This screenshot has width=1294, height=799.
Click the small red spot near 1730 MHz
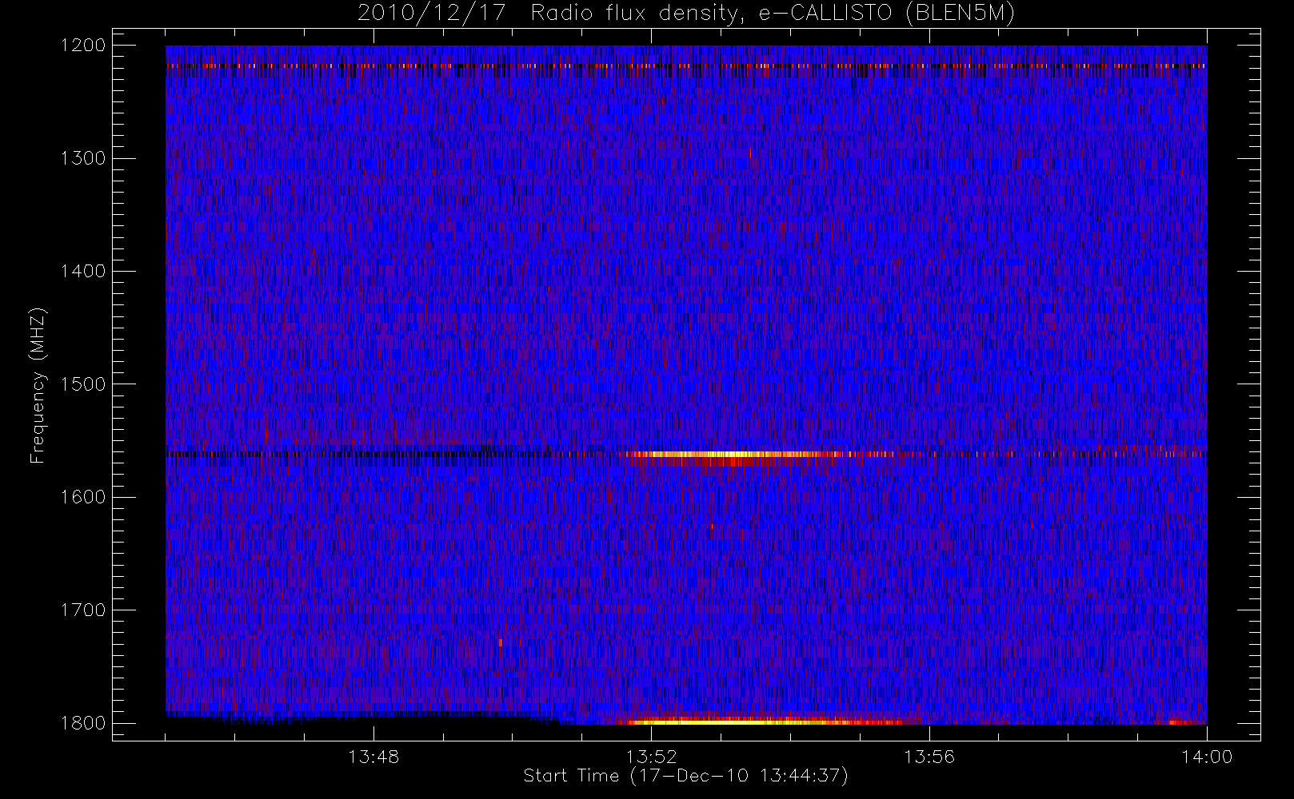[501, 642]
